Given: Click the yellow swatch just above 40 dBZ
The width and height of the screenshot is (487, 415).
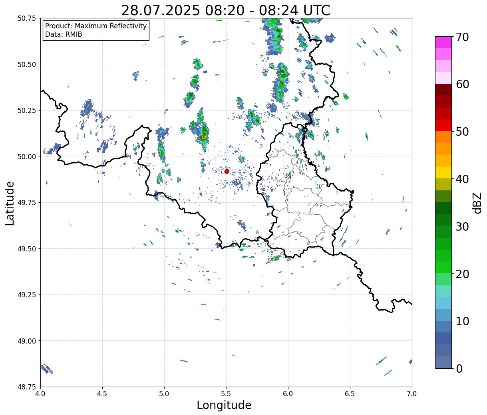Looking at the screenshot, I should (443, 172).
